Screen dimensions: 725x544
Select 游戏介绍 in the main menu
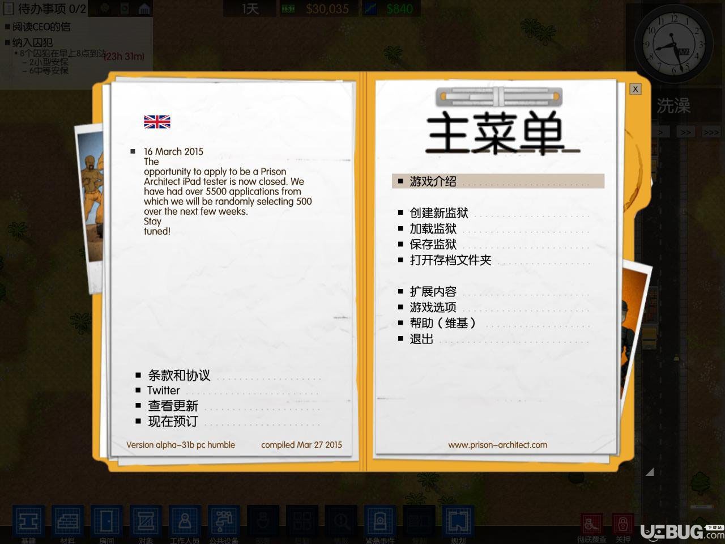[x=433, y=181]
